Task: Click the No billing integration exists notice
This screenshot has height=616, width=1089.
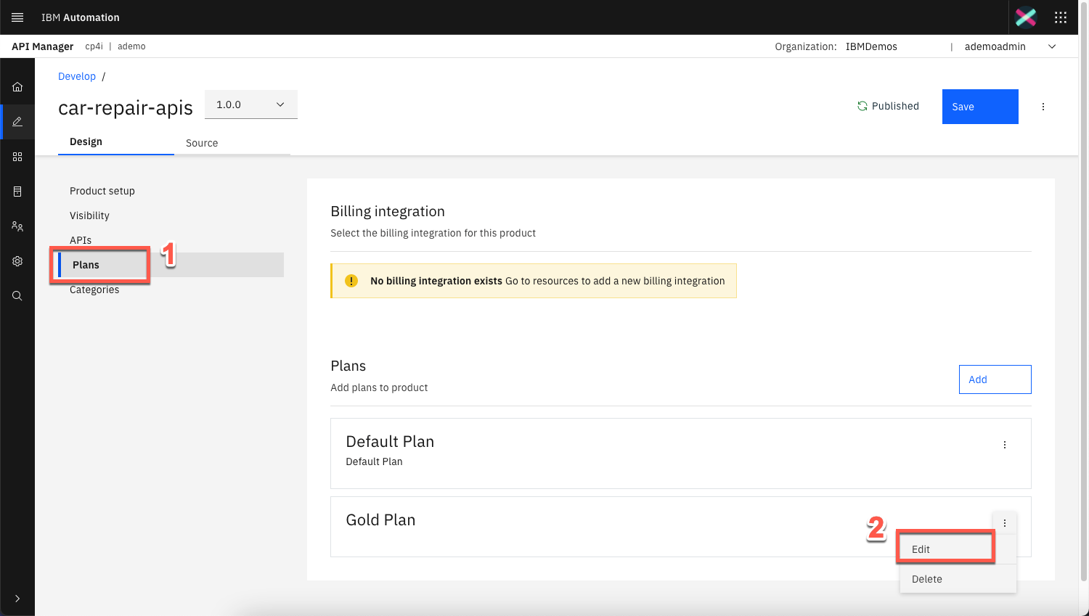Action: [534, 281]
